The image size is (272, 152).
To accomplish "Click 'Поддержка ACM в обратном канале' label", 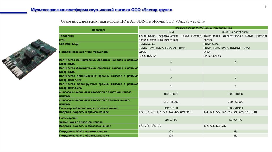I will pyautogui.click(x=99, y=136).
